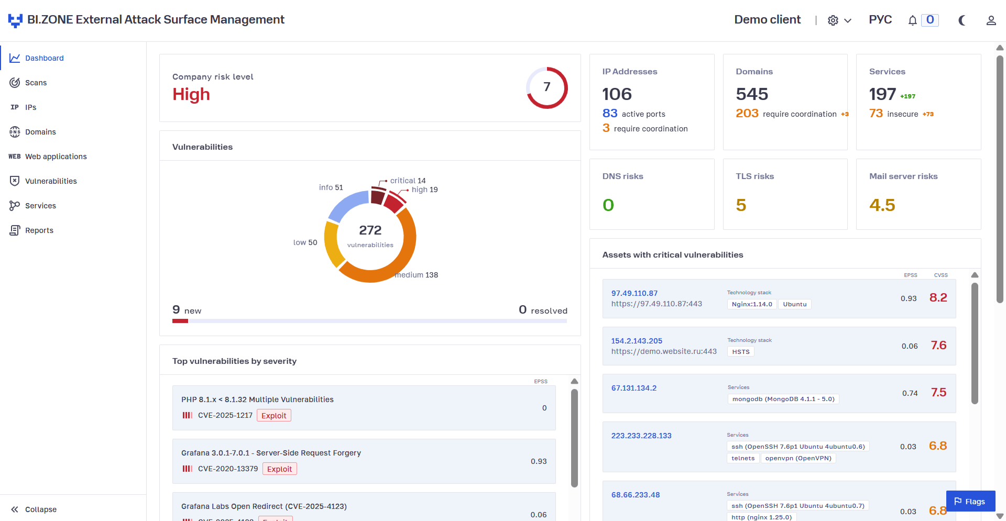
Task: Click the main page vertical scrollbar
Action: click(x=1000, y=179)
